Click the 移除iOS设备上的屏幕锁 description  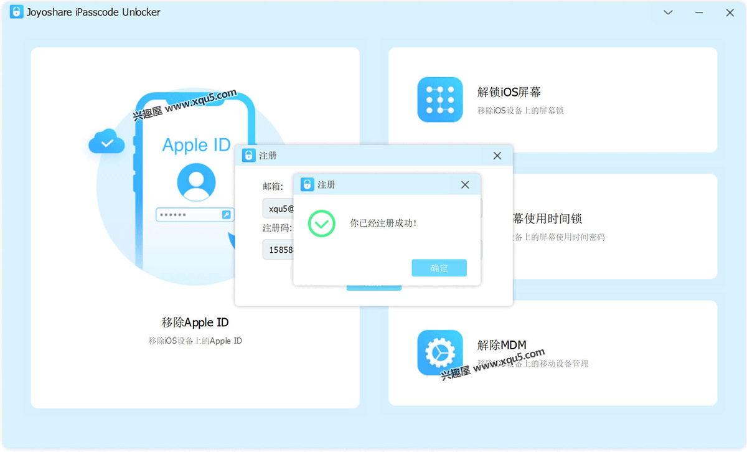click(520, 111)
